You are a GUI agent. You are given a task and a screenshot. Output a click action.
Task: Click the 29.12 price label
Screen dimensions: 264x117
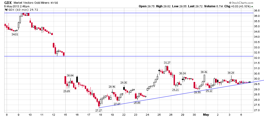click(x=209, y=91)
